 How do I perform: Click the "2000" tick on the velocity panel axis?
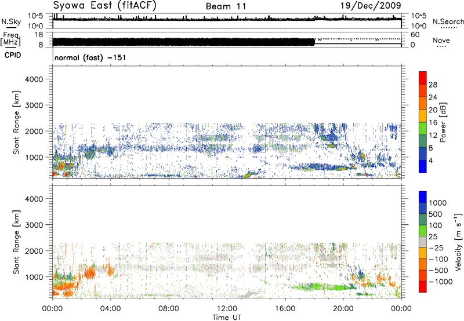tap(34, 251)
